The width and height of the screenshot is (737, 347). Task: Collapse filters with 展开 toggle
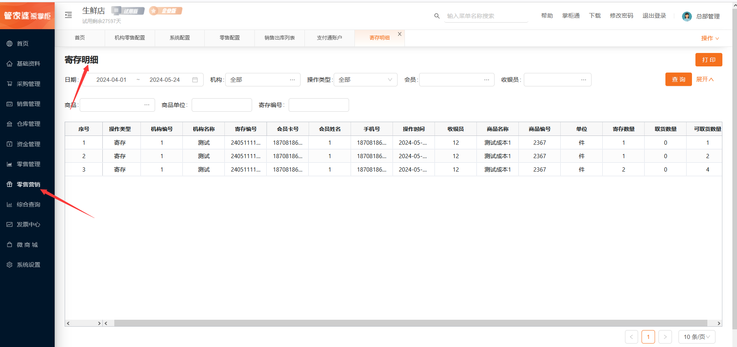tap(705, 79)
